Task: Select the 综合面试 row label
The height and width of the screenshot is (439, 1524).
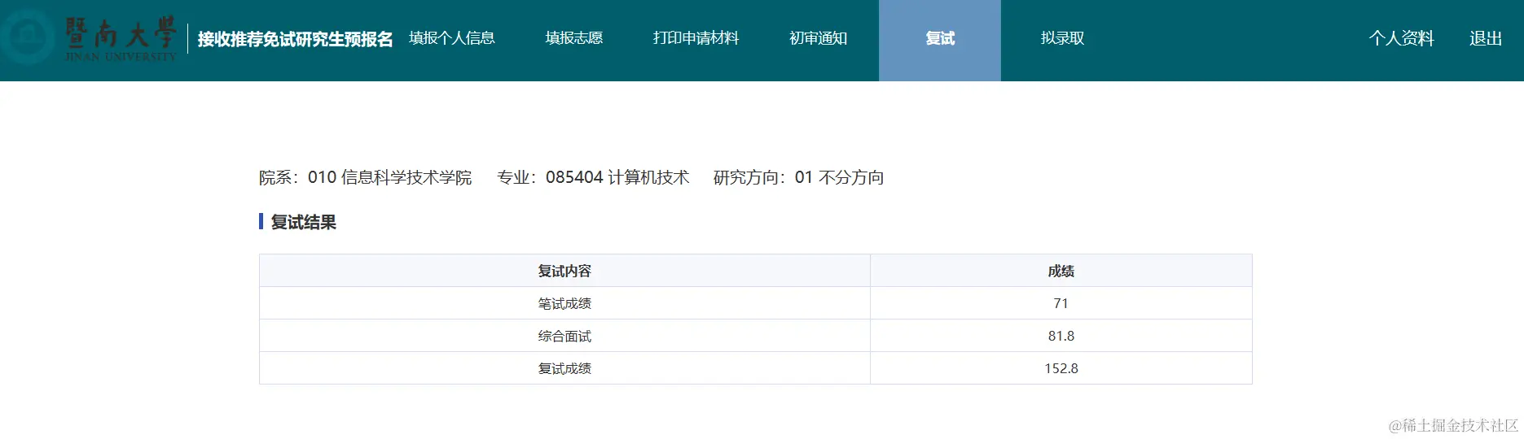Action: (564, 336)
